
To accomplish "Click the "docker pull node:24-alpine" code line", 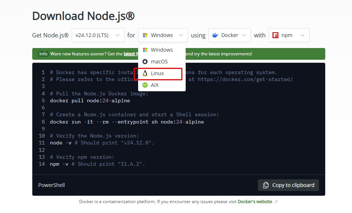I will pos(90,100).
